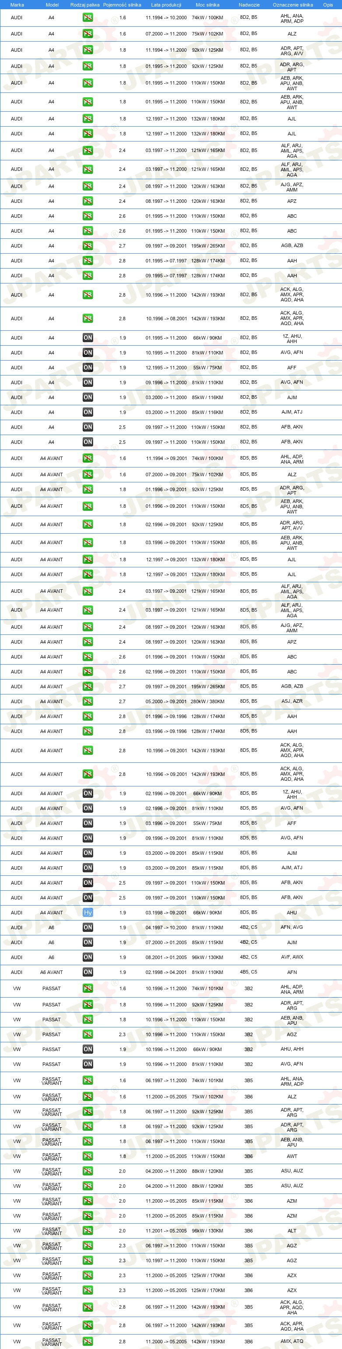This screenshot has width=342, height=1349.
Task: Click the Nadwozie column header
Action: tap(249, 5)
